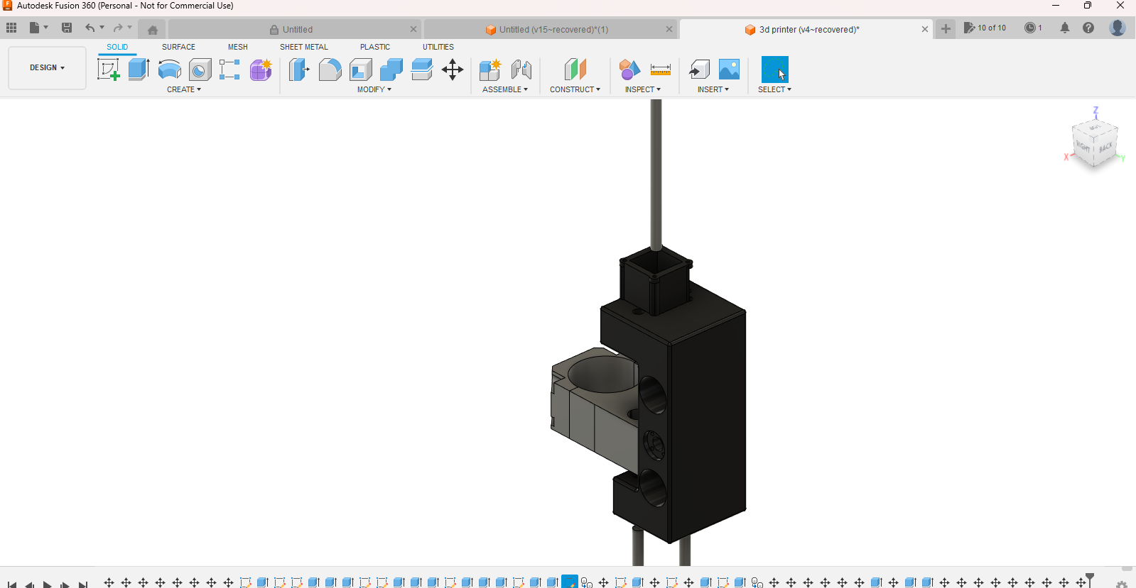Play the timeline history
The width and height of the screenshot is (1136, 588).
[x=48, y=584]
